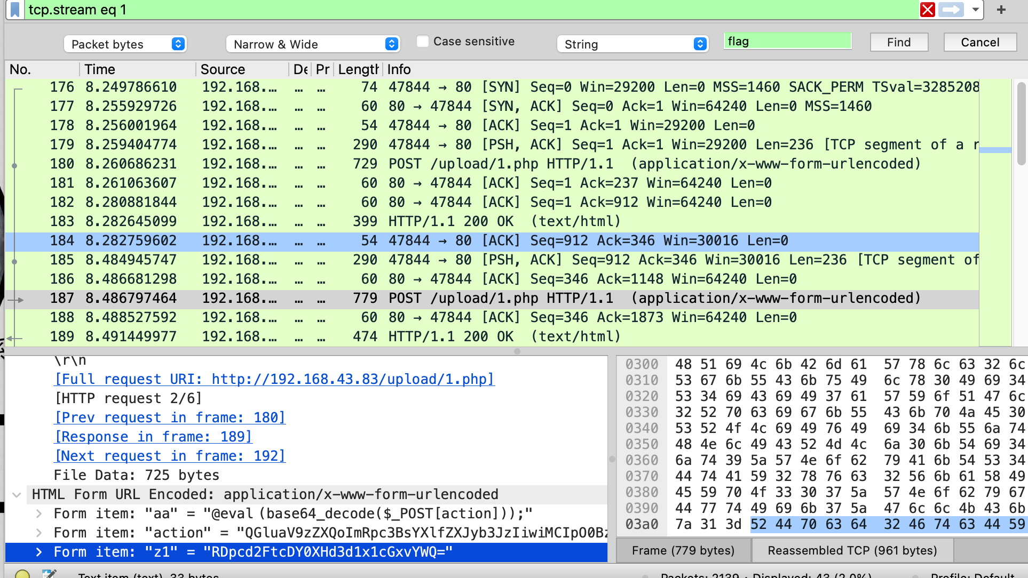Switch to Reassembled TCP (961 bytes) tab
The width and height of the screenshot is (1028, 578).
(x=852, y=550)
